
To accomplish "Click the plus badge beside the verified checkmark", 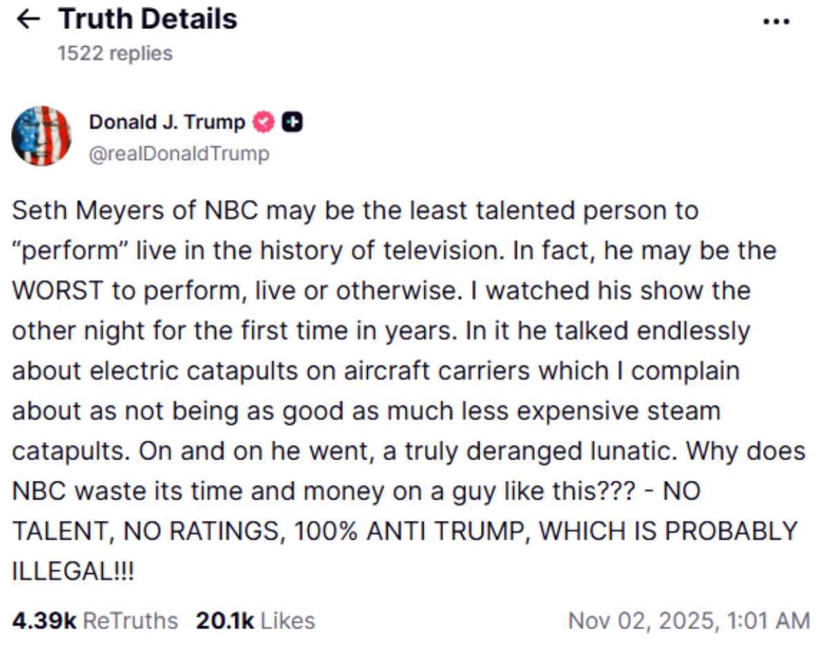I will click(x=291, y=121).
